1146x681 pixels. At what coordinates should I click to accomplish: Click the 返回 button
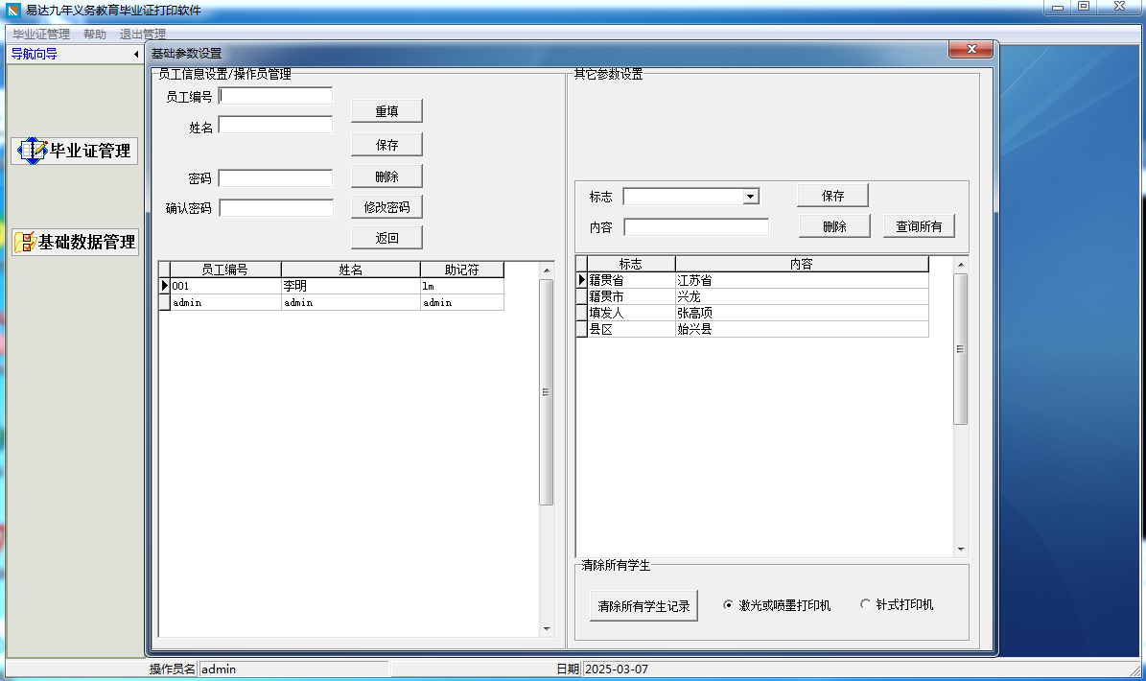tap(386, 236)
